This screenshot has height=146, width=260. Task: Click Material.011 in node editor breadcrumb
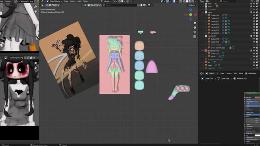pos(242,78)
